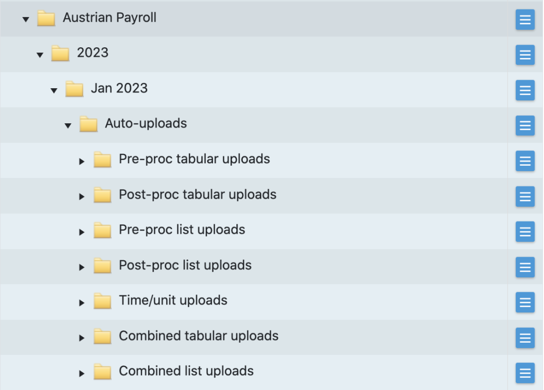Collapse the 2023 folder disclosure triangle
The image size is (544, 390).
40,55
